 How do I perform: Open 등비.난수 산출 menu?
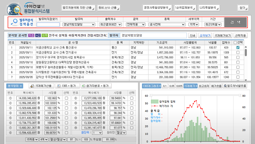tap(109, 8)
